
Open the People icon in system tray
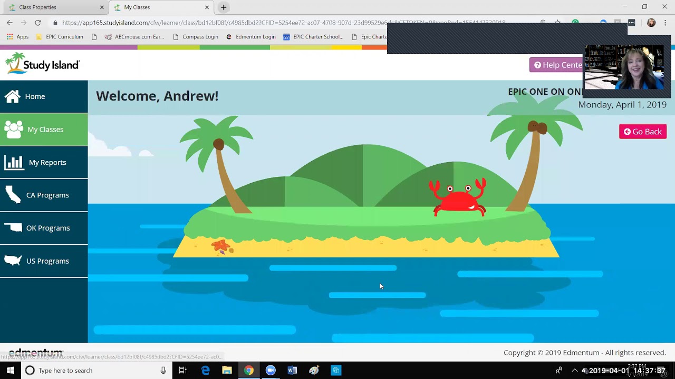pyautogui.click(x=559, y=371)
